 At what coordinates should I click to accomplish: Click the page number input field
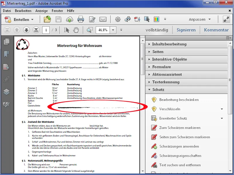click(46, 30)
